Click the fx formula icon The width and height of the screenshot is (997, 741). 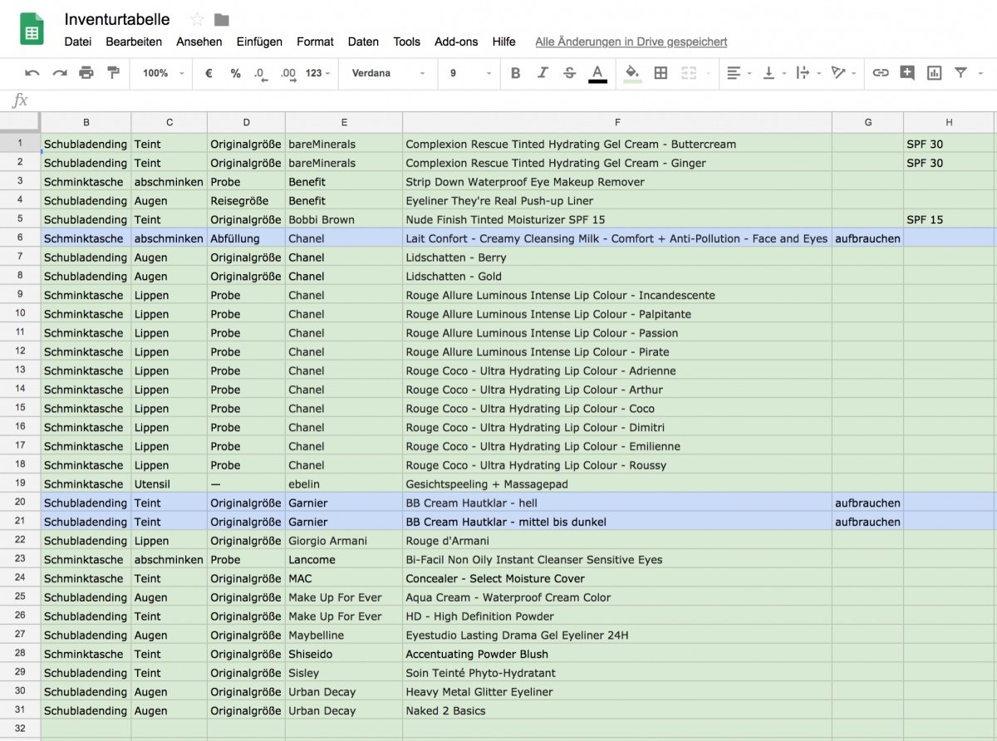click(20, 101)
